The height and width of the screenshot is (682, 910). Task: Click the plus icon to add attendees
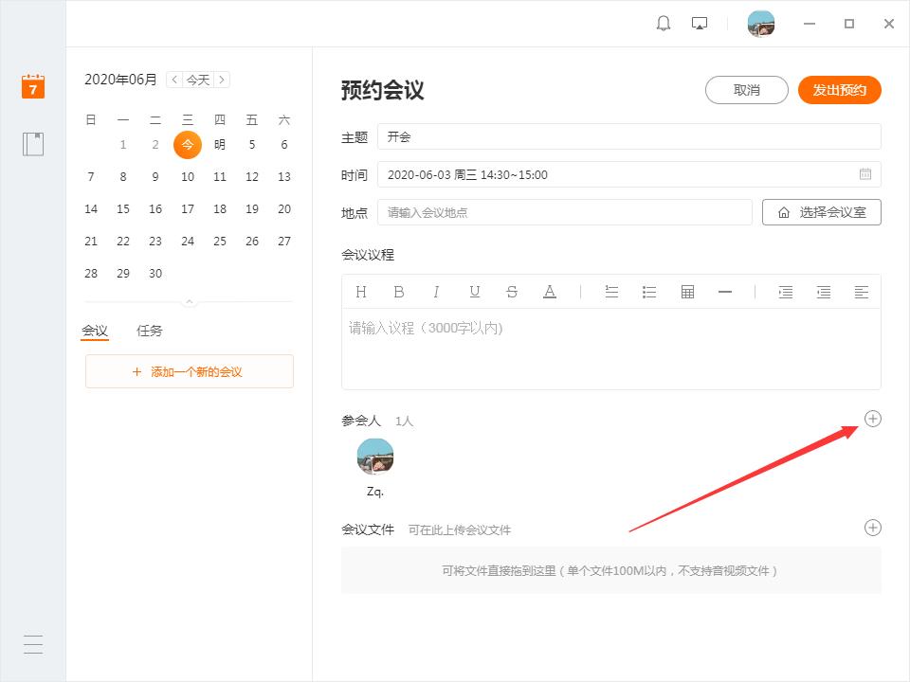click(x=873, y=419)
